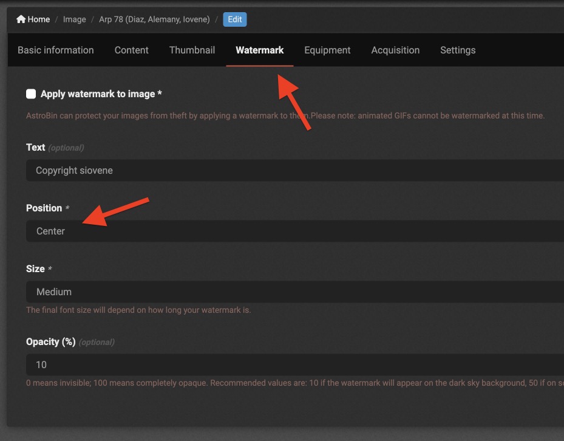Open the Settings tab
Image resolution: width=564 pixels, height=441 pixels.
tap(458, 50)
